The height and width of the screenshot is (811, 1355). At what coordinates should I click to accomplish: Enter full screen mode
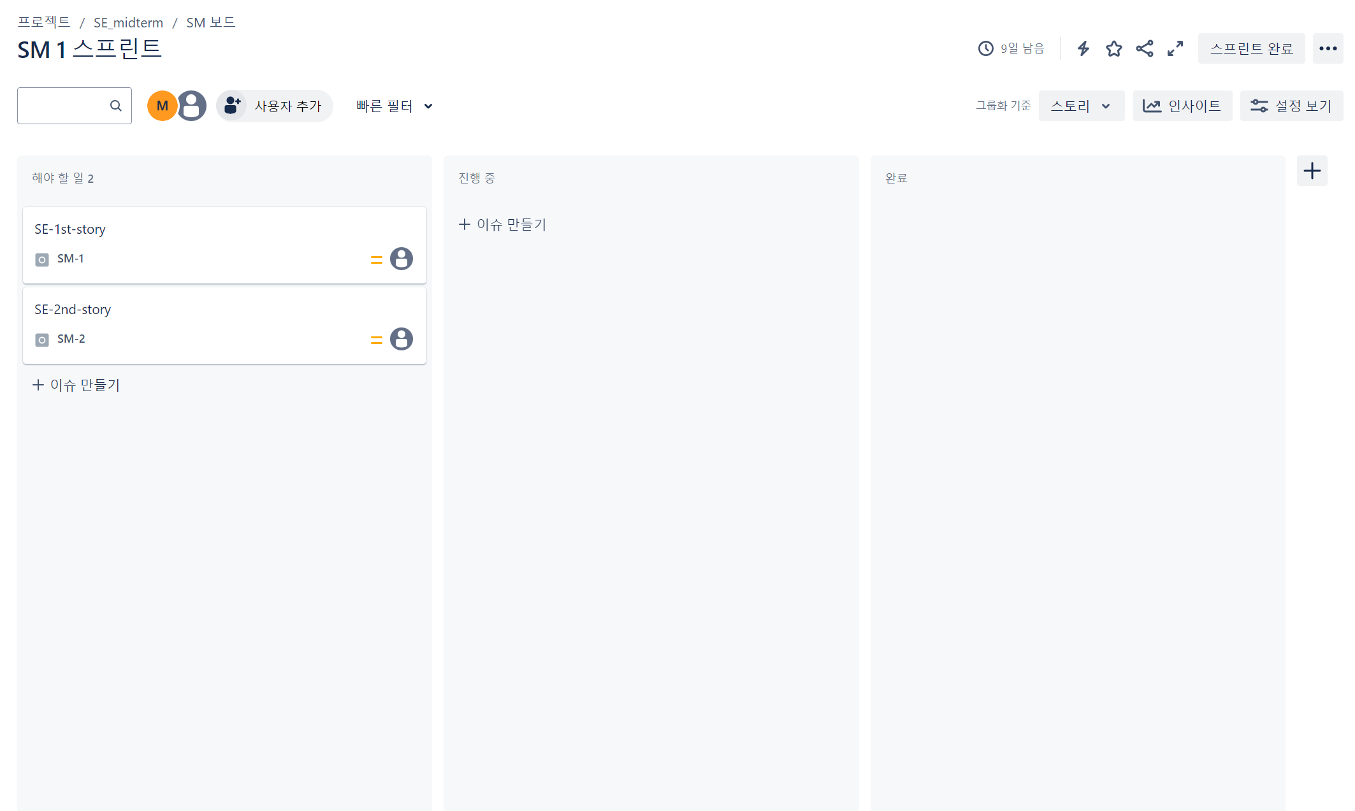1175,48
